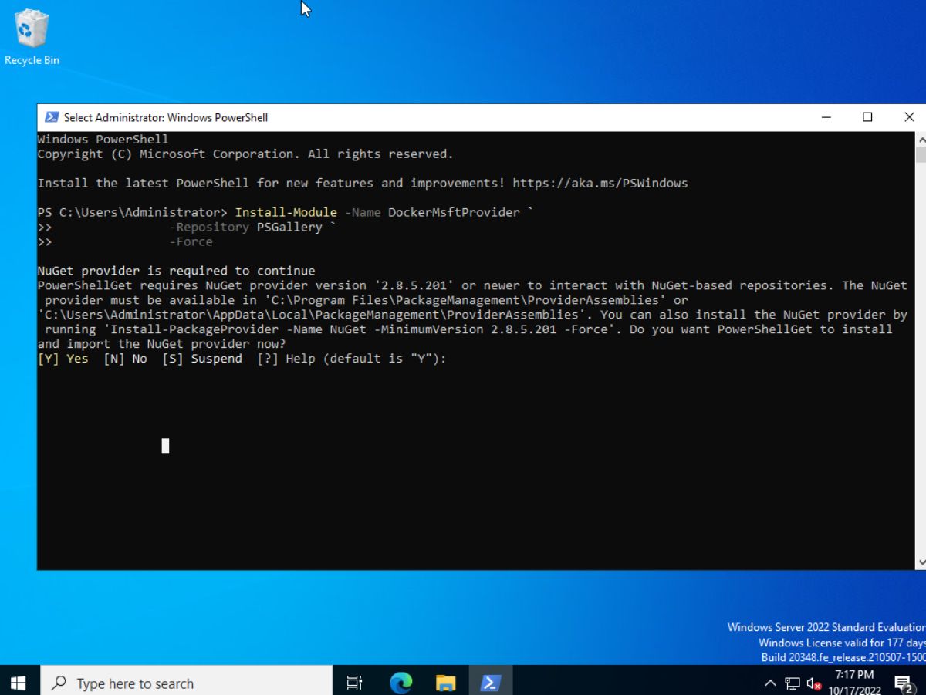
Task: Select the Windows PowerShell taskbar icon
Action: [x=491, y=683]
